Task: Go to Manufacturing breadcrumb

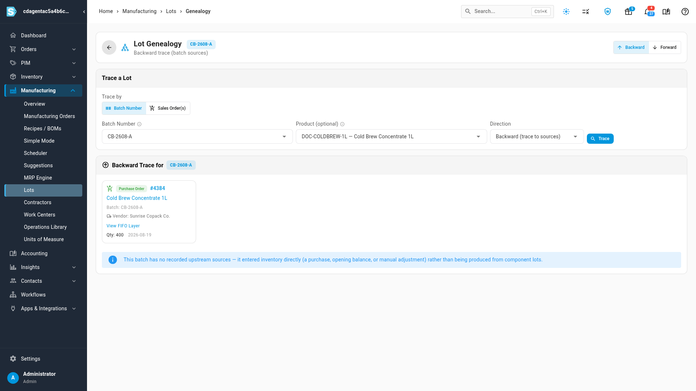Action: click(x=139, y=11)
